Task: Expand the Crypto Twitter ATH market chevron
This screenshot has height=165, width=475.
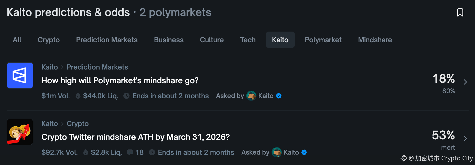Action: (x=465, y=139)
